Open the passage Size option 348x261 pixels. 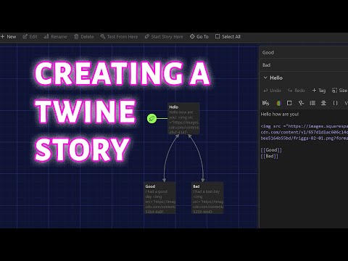tap(339, 91)
